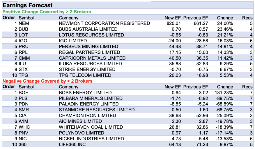
Task: Select the BUBS AUSTRALIA LIMITED company cell
Action: click(88, 29)
